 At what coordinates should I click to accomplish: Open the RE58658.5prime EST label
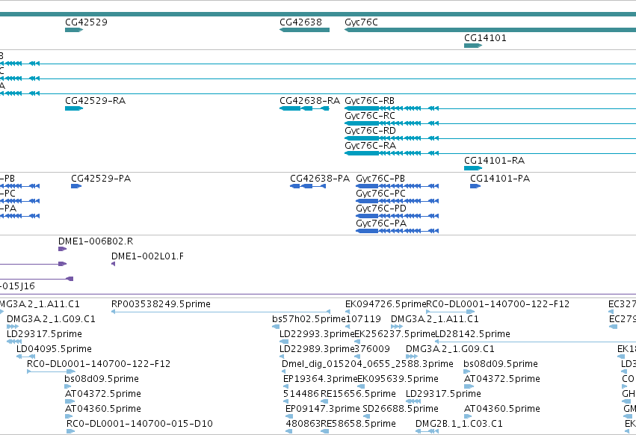[x=358, y=424]
